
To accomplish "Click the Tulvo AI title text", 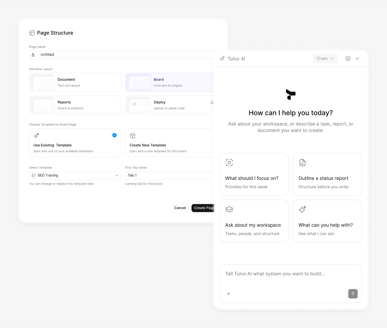I will coord(236,59).
